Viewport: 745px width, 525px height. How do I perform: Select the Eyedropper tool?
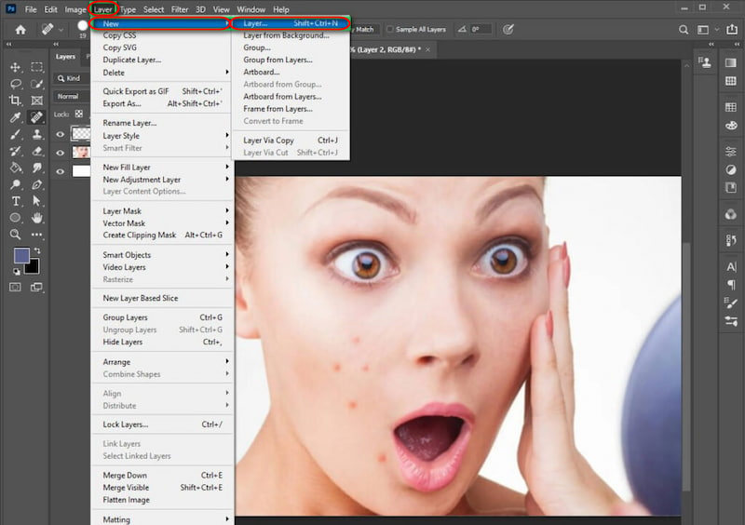(x=15, y=117)
